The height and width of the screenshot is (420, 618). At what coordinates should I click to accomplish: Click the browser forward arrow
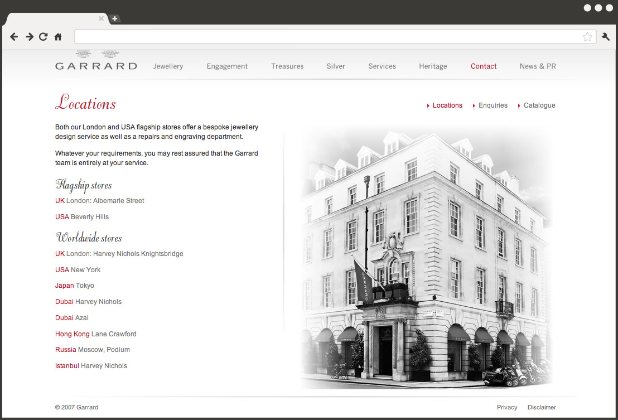(29, 37)
